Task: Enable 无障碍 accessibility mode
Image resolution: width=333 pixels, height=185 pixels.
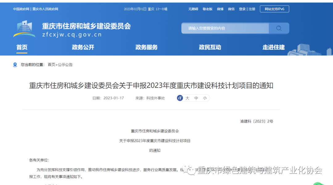Action: pyautogui.click(x=193, y=9)
